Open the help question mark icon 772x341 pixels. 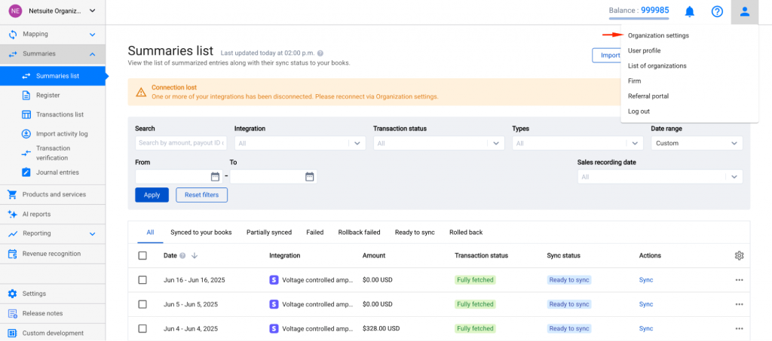pyautogui.click(x=717, y=11)
